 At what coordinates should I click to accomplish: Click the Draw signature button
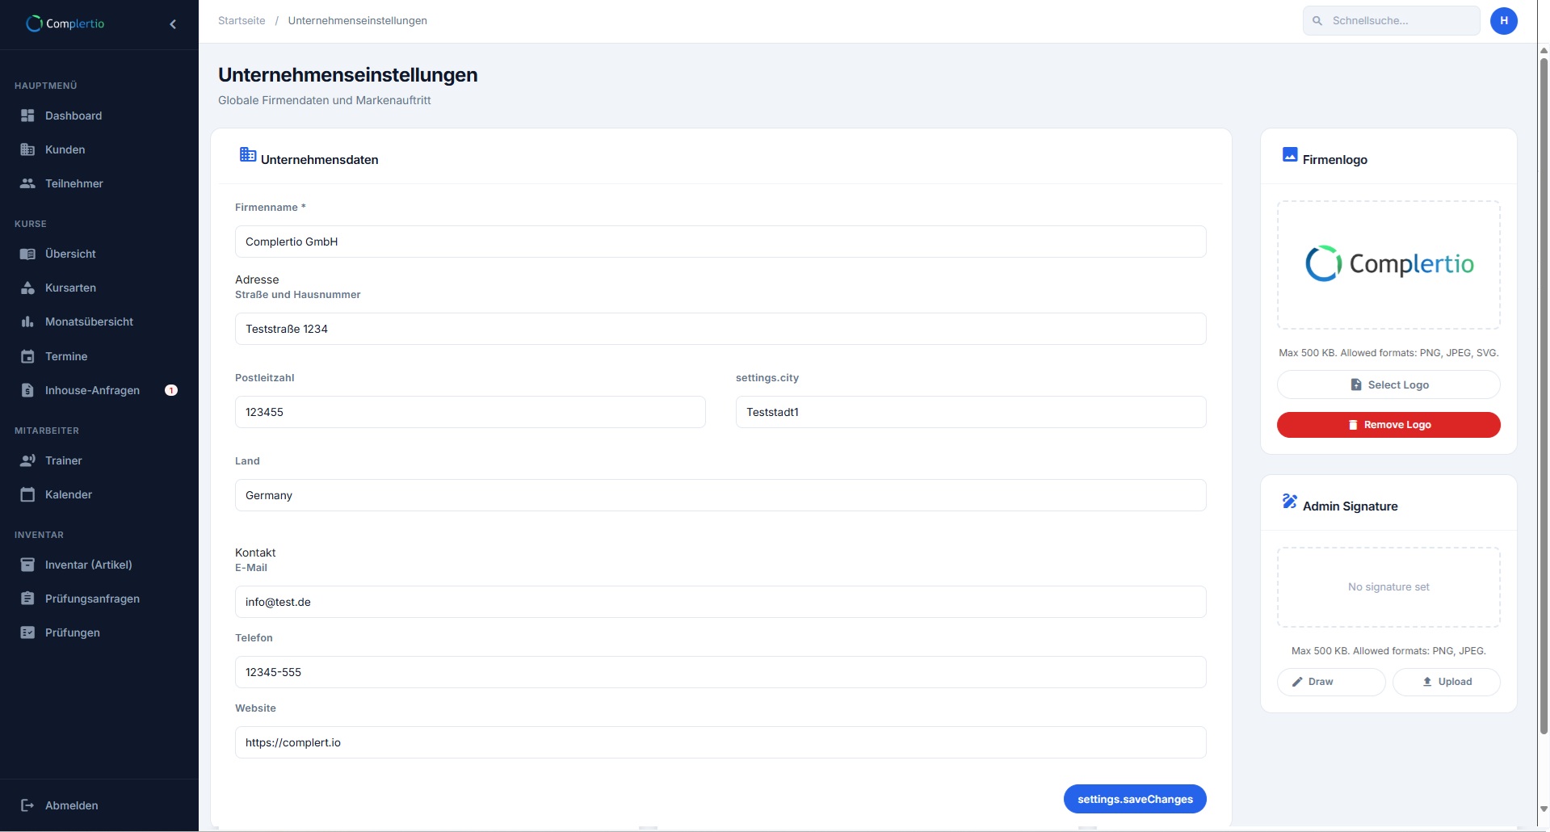pyautogui.click(x=1331, y=682)
